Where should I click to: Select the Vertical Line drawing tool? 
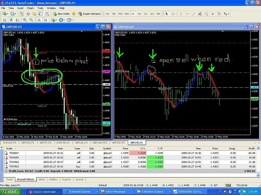coord(181,14)
